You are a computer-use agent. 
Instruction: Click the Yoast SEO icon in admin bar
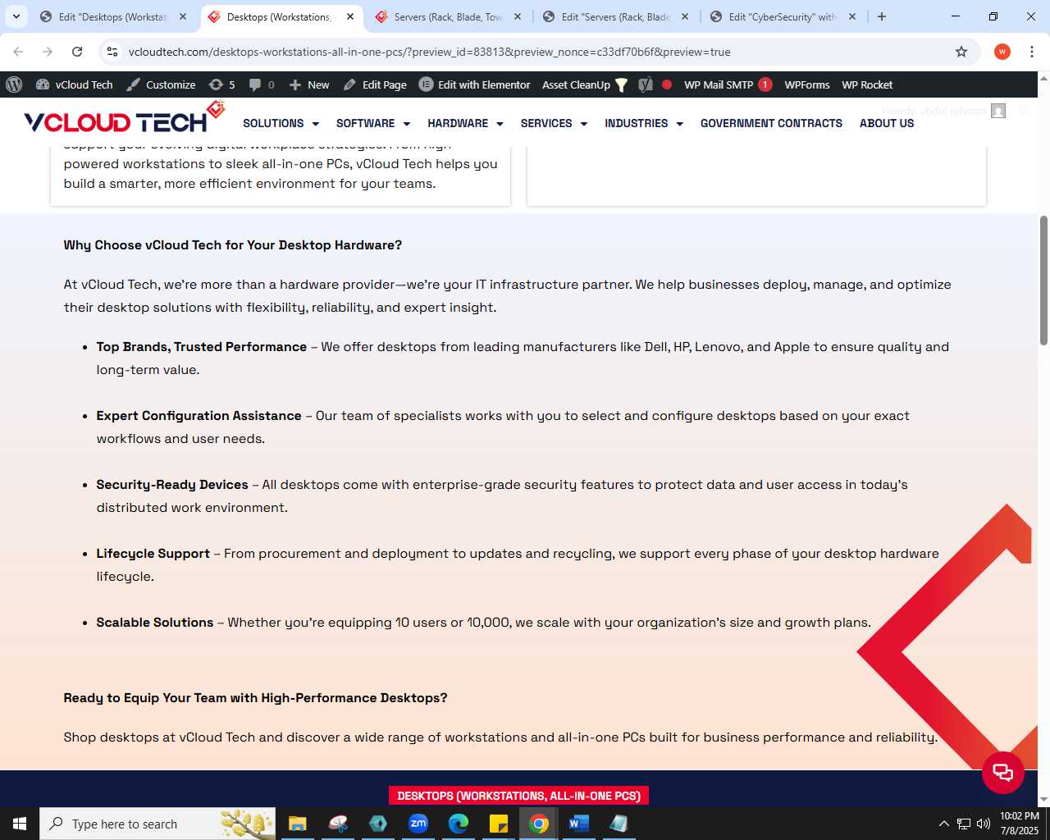click(x=646, y=84)
